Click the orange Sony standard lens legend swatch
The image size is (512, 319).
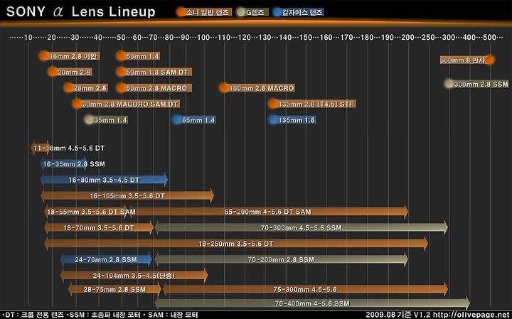click(x=204, y=12)
